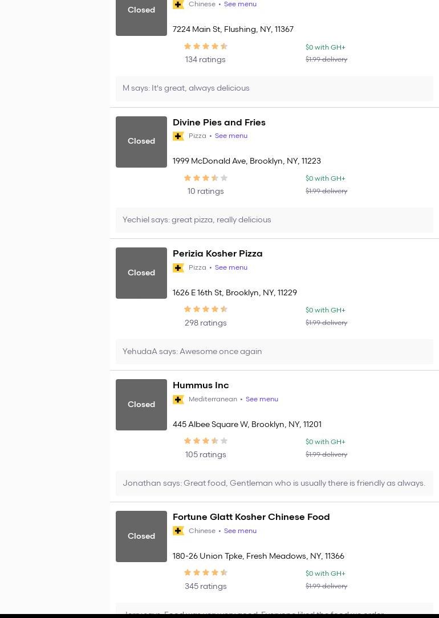Open Perizia Kosher Pizza restaurant title

[217, 254]
